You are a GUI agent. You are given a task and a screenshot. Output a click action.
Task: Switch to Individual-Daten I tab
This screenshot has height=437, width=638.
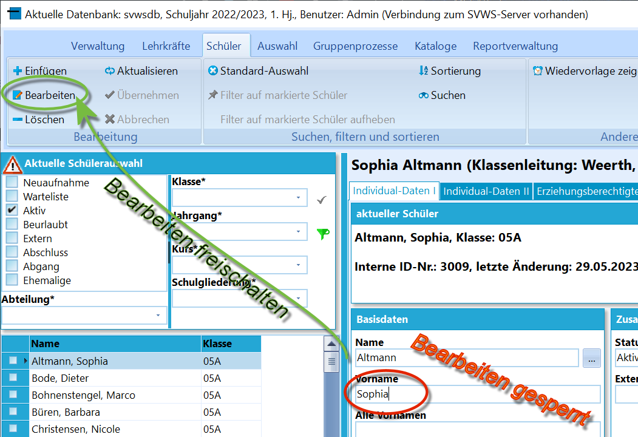[395, 191]
